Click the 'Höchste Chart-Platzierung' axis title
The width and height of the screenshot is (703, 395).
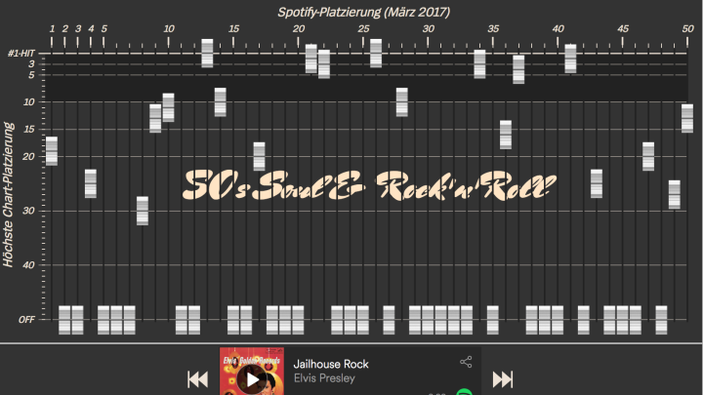9,194
